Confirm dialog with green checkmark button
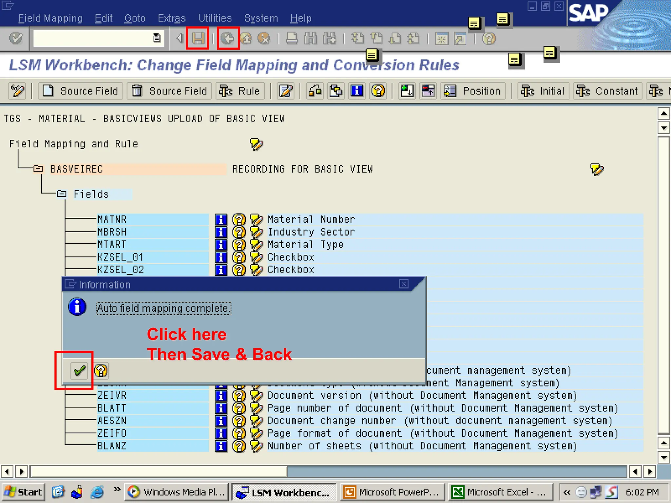The height and width of the screenshot is (503, 671). tap(79, 370)
